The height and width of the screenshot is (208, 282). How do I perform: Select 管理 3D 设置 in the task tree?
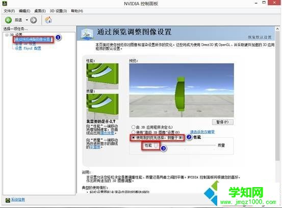coord(25,44)
